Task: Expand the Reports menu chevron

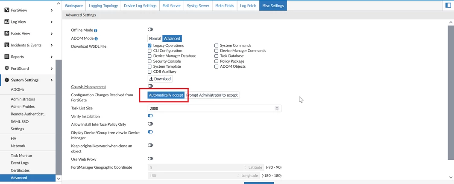Action: pos(52,57)
